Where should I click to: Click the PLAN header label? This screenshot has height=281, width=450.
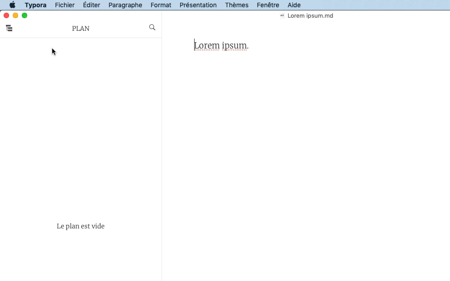80,28
